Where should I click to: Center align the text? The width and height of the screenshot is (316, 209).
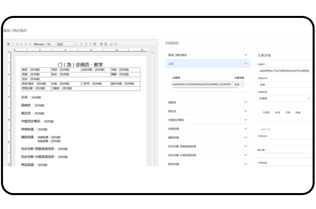click(86, 44)
